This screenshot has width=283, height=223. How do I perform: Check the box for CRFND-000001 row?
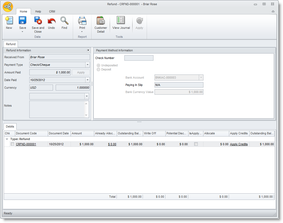tap(12, 144)
